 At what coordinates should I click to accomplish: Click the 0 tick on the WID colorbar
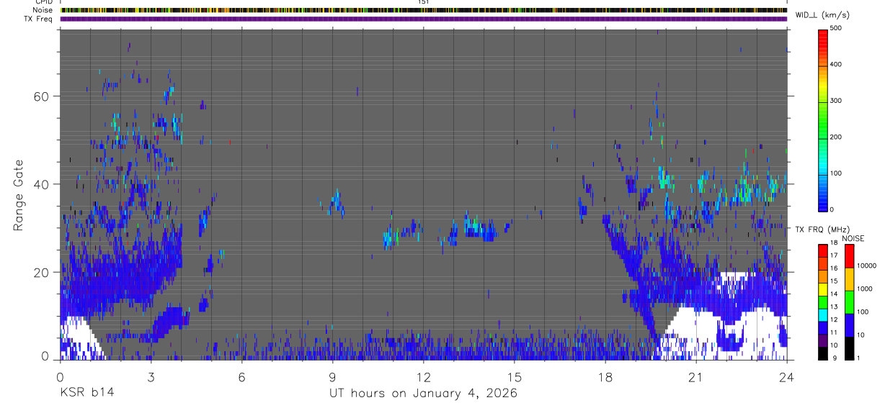pyautogui.click(x=832, y=209)
